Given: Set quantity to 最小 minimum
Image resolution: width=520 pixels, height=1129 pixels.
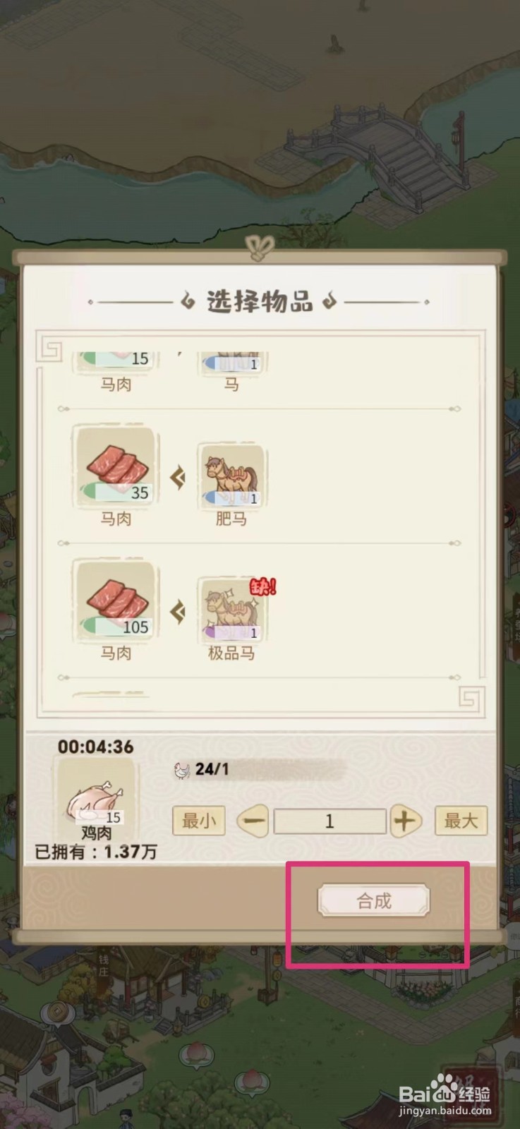Looking at the screenshot, I should (199, 821).
